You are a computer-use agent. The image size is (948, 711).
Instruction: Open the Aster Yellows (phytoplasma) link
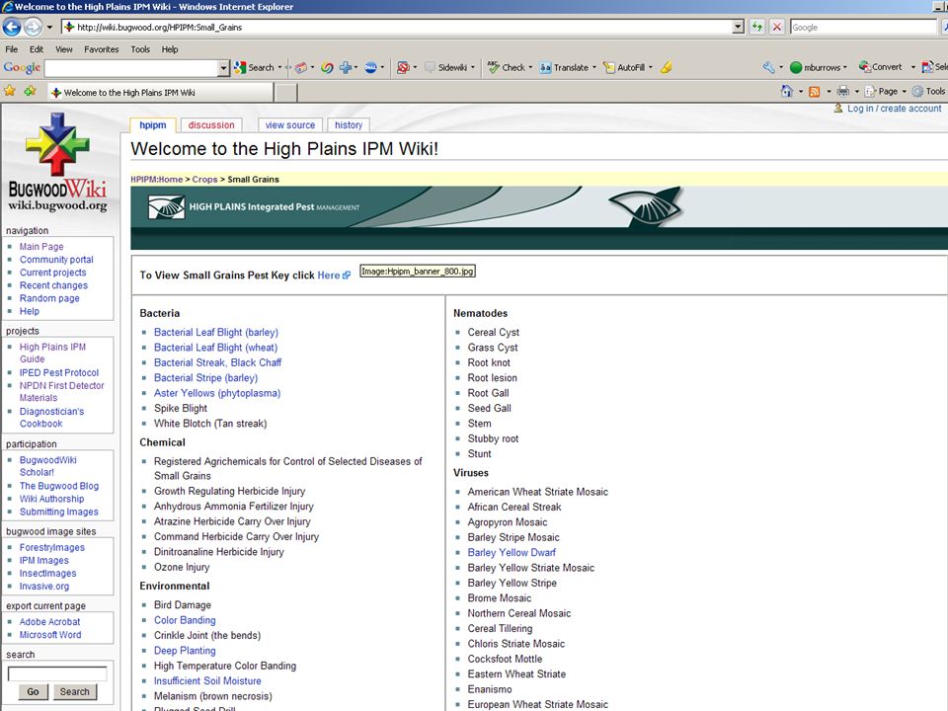[217, 393]
